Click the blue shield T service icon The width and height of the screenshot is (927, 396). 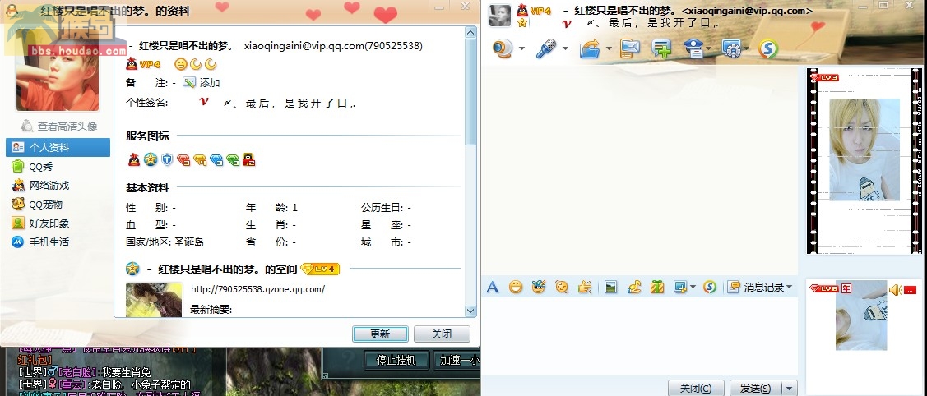tap(167, 159)
